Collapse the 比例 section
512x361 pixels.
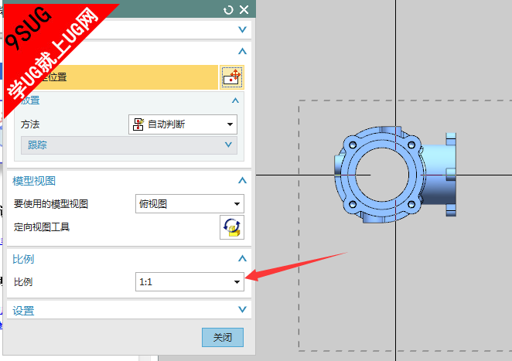pyautogui.click(x=242, y=259)
